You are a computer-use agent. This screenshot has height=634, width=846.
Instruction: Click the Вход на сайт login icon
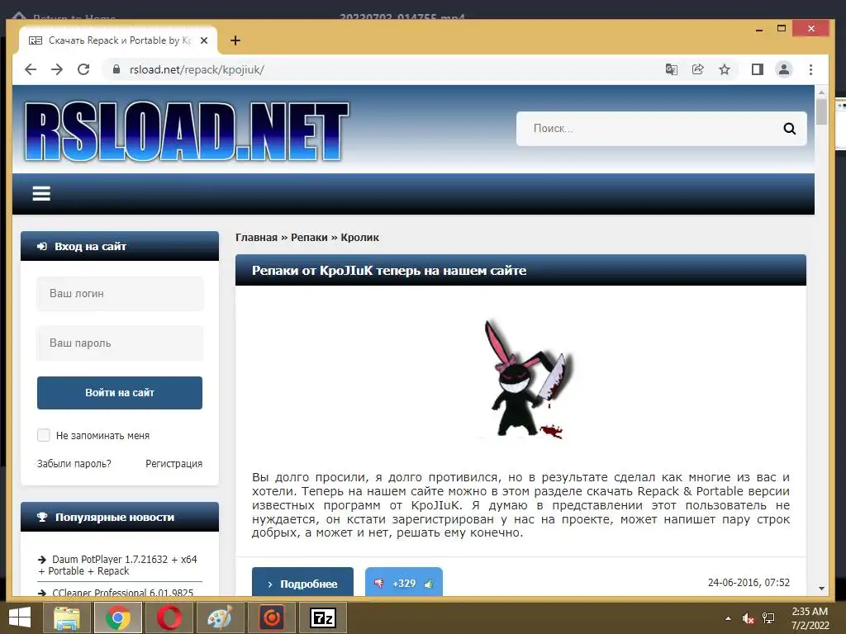point(42,246)
